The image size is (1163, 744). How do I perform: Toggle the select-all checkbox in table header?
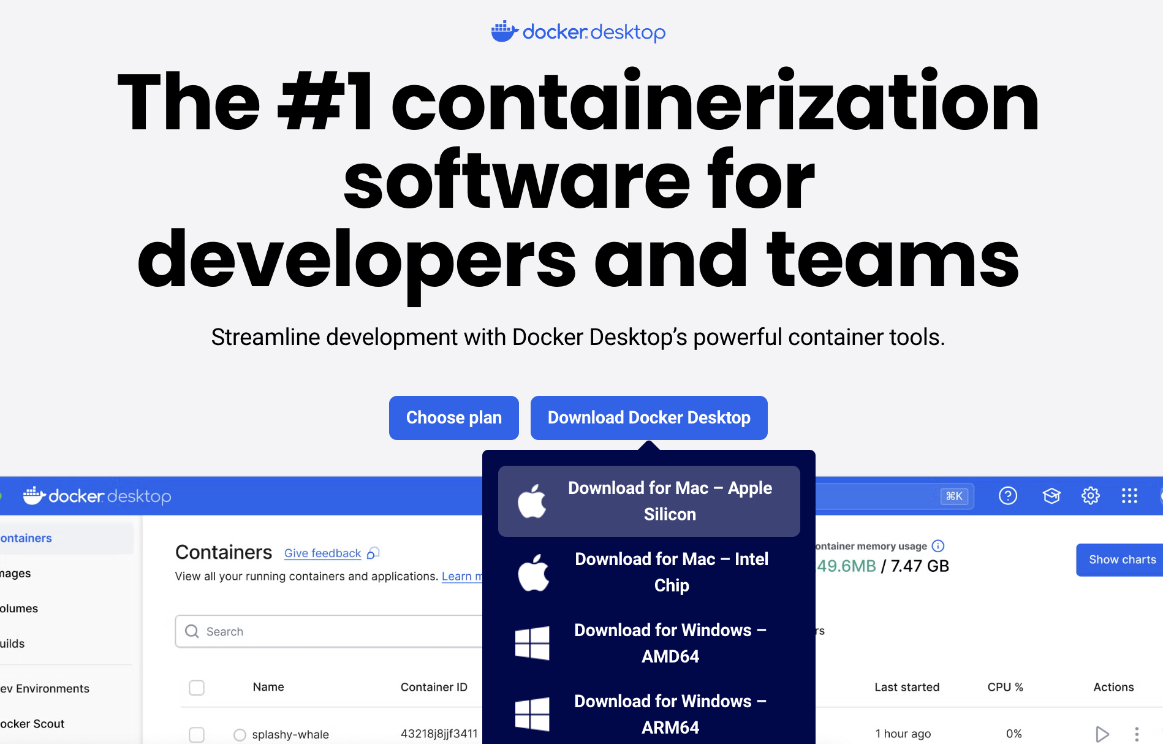pyautogui.click(x=197, y=688)
